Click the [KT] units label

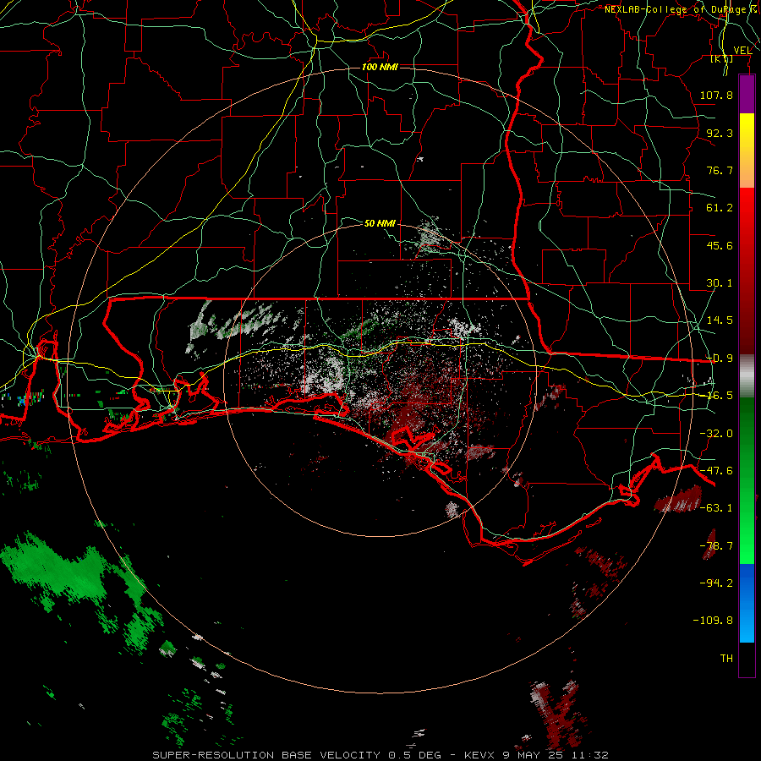[x=722, y=59]
